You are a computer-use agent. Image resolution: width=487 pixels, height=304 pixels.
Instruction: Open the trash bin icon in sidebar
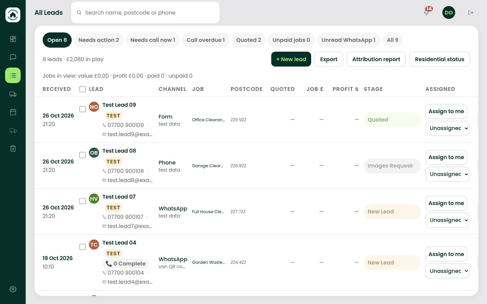point(13,149)
